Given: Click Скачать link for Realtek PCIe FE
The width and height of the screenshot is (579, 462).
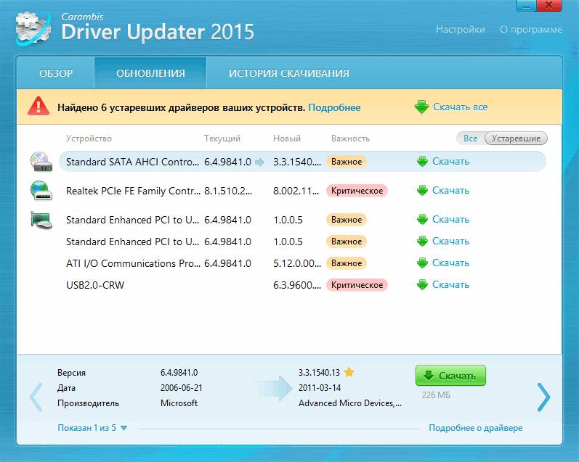Looking at the screenshot, I should click(x=450, y=191).
